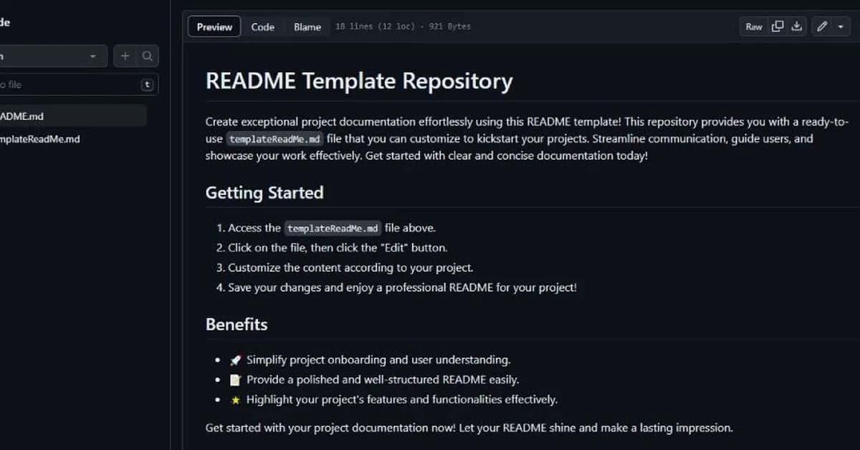Select README.md in the file tree
Screen dimensions: 860x450
click(73, 116)
